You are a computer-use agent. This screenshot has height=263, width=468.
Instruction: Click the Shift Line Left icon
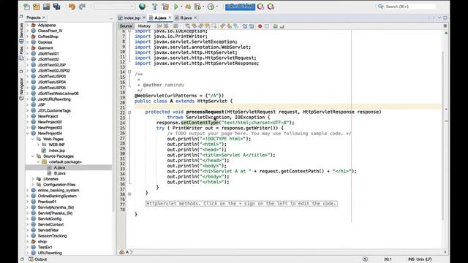click(x=245, y=26)
